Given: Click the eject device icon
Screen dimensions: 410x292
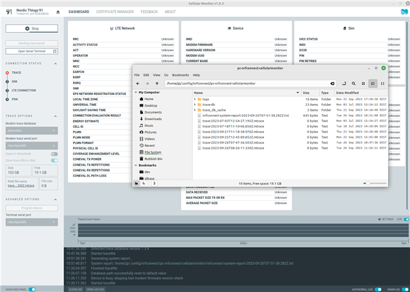Looking at the screenshot, I should click(58, 12).
